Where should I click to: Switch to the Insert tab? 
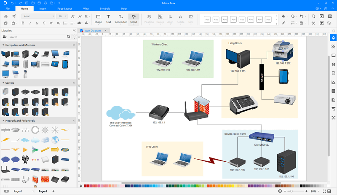[x=43, y=8]
